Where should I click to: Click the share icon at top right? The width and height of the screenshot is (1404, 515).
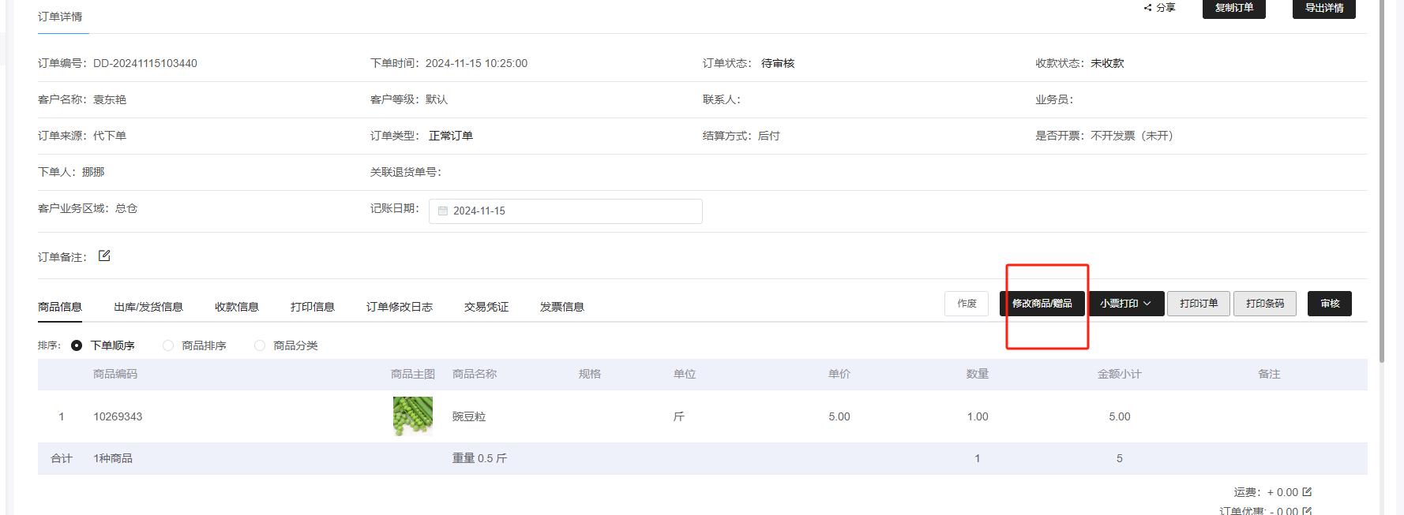pyautogui.click(x=1148, y=8)
